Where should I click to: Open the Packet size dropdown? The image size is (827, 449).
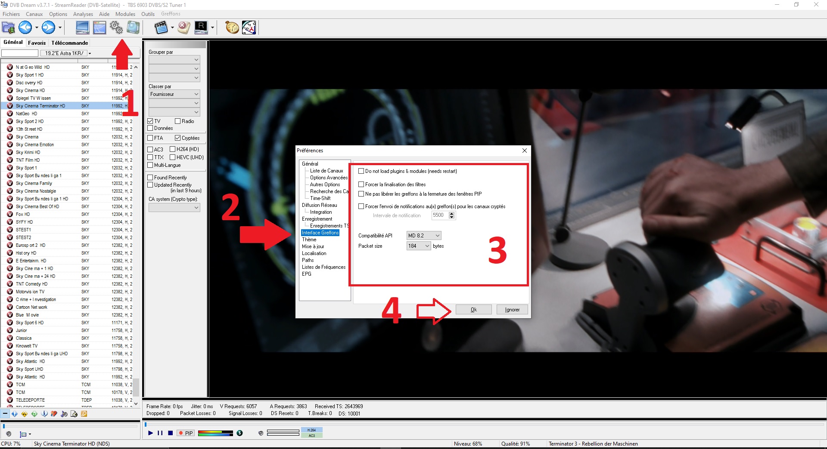point(419,246)
